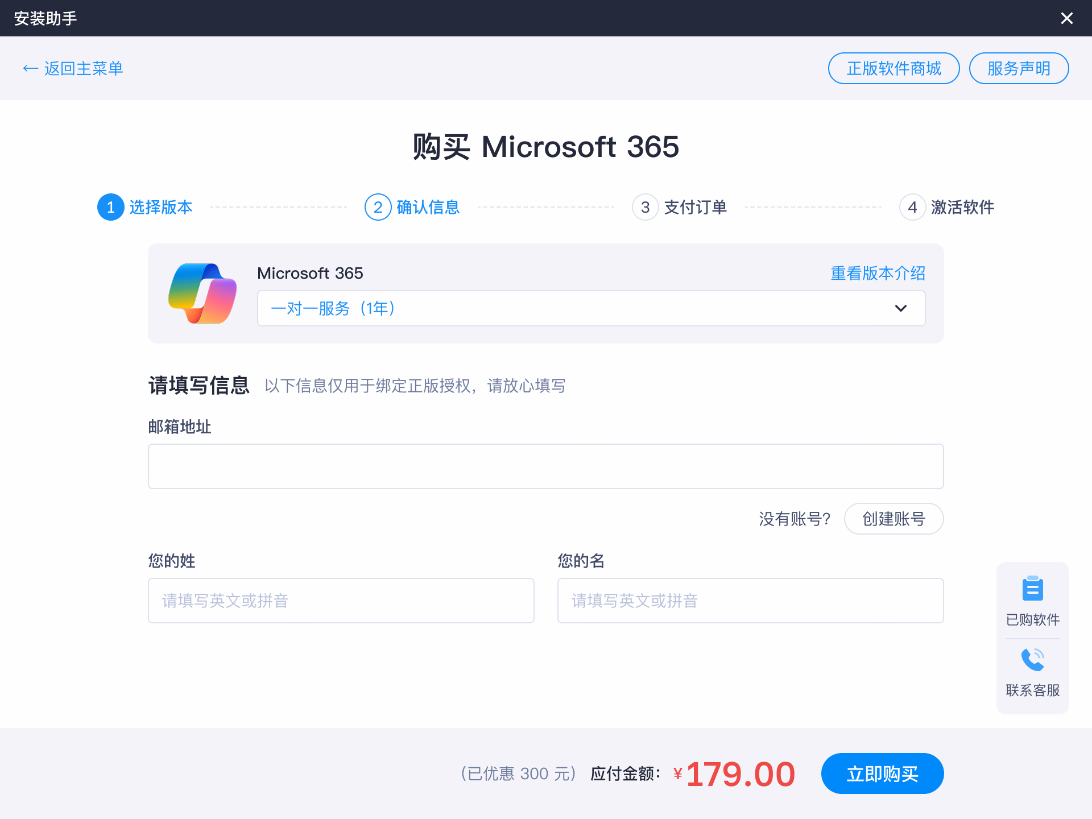Click the 安装助手 title text
The image size is (1092, 819).
click(x=45, y=18)
